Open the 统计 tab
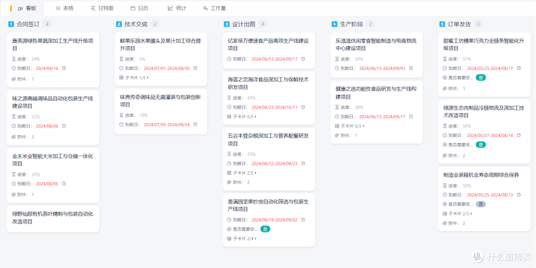Screen dimensions: 536x268 (177, 8)
